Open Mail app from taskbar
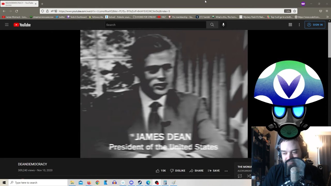The height and width of the screenshot is (186, 331). point(81,183)
